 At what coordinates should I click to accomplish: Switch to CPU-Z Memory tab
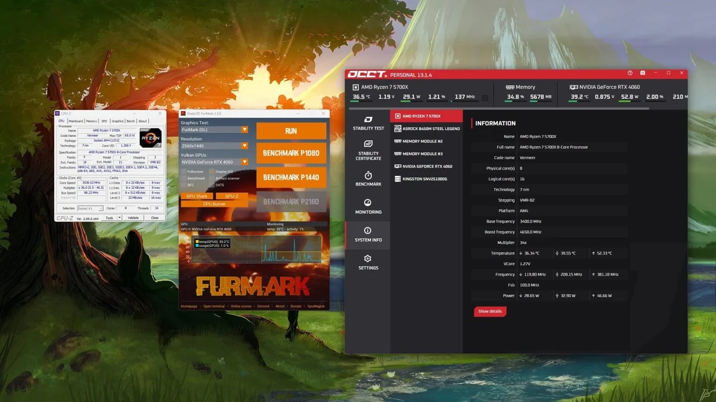(x=92, y=121)
